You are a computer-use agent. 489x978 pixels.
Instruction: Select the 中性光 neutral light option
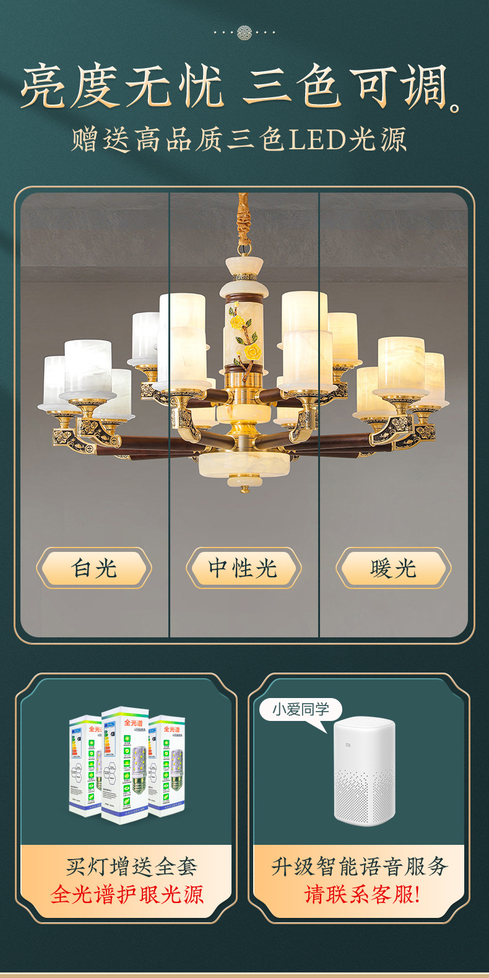(x=244, y=567)
